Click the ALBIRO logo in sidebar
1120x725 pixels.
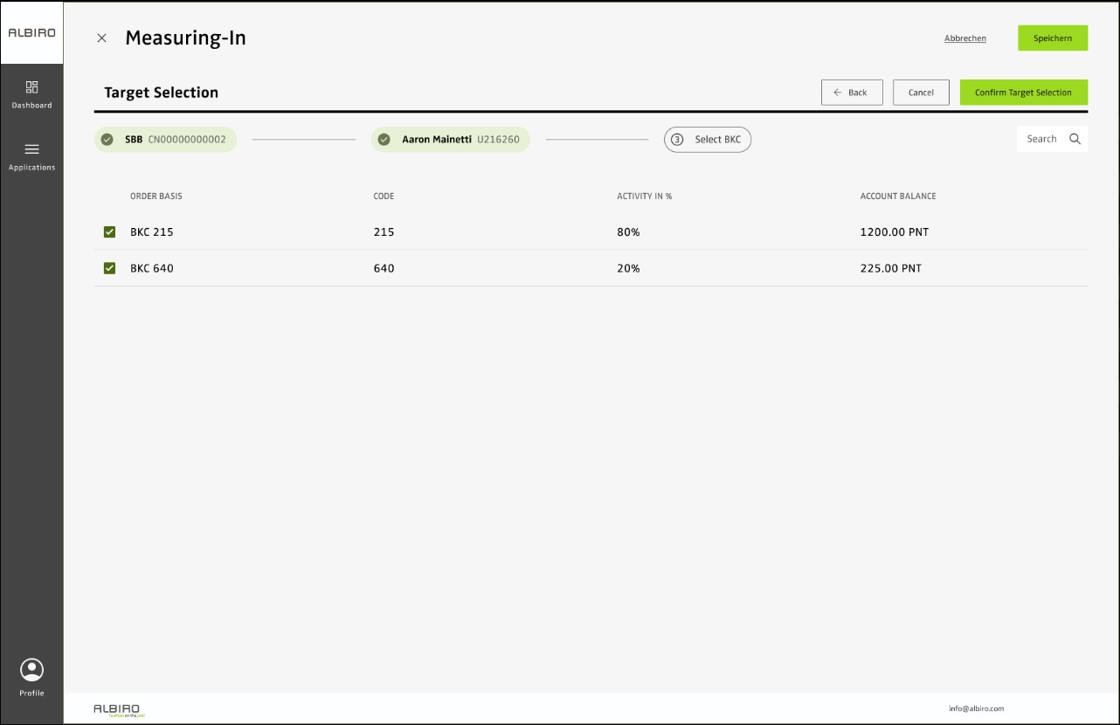31,33
